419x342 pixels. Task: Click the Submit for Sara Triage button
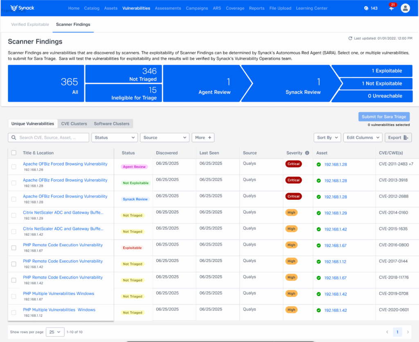383,117
